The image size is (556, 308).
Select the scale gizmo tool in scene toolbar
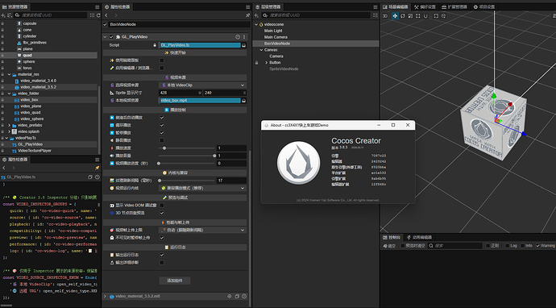click(410, 16)
